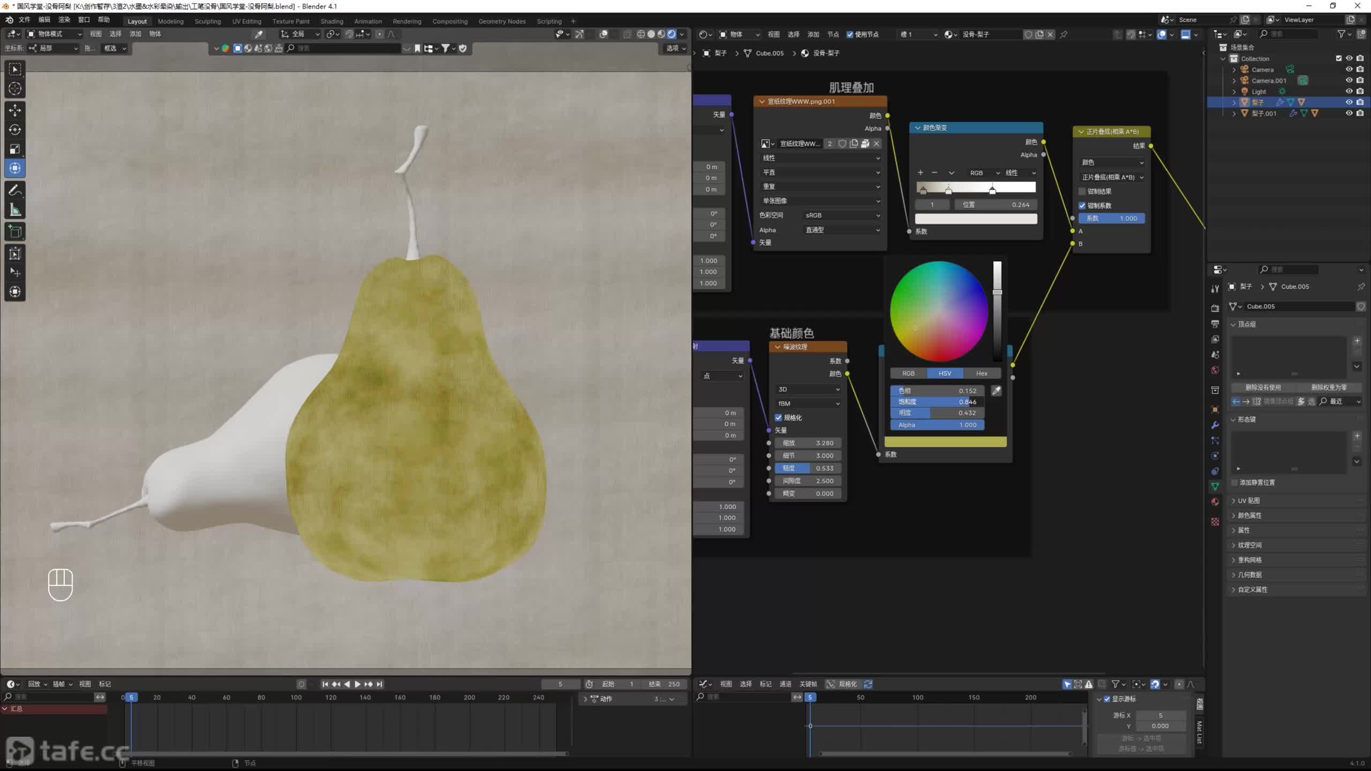
Task: Select the Move tool in the left toolbar
Action: (15, 110)
